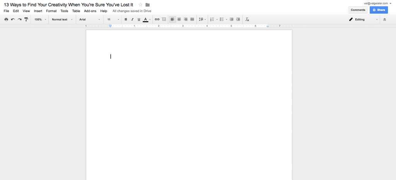Set center text alignment
This screenshot has height=180, width=396.
(x=179, y=19)
